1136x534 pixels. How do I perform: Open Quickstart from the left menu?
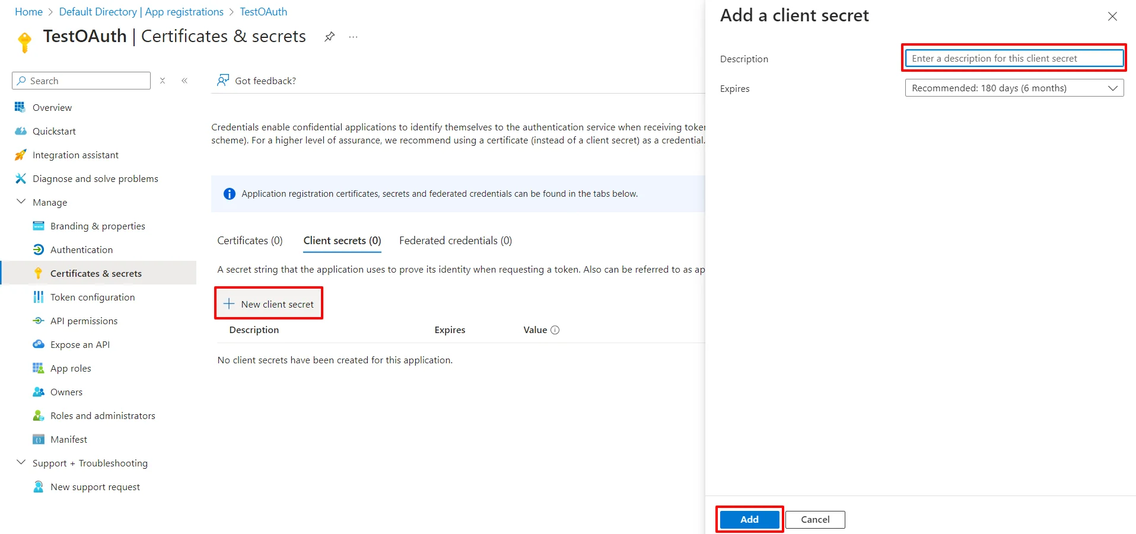coord(52,131)
